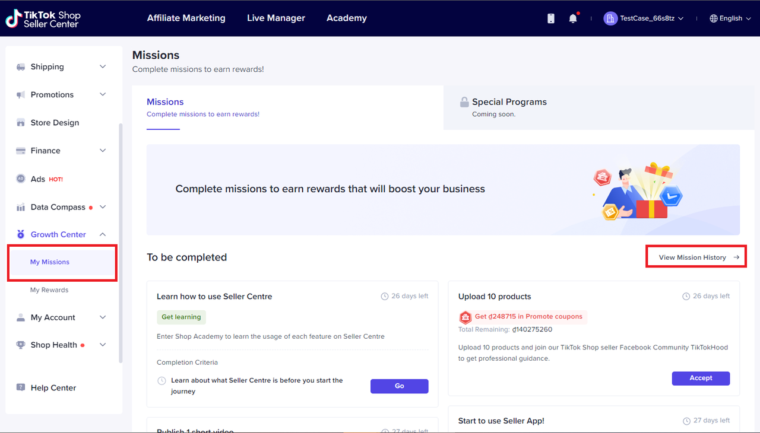Click the View Mission History arrow
Viewport: 760px width, 433px height.
736,257
